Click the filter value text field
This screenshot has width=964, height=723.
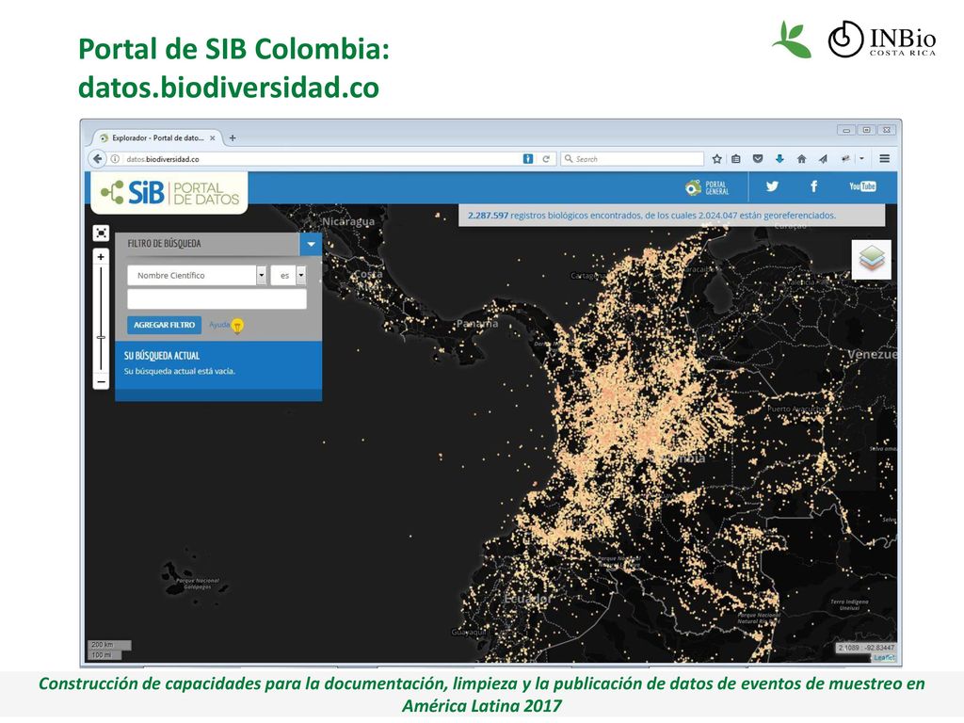click(217, 299)
